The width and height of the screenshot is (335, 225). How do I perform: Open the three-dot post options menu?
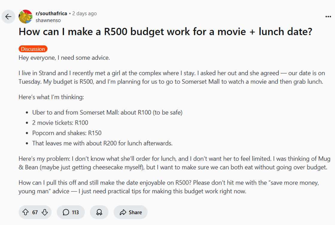[x=328, y=17]
